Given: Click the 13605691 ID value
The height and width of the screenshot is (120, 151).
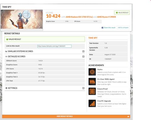Looking at the screenshot, I should (108, 59).
